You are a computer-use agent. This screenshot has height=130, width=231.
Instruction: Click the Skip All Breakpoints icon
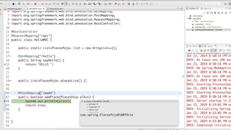pos(23,4)
